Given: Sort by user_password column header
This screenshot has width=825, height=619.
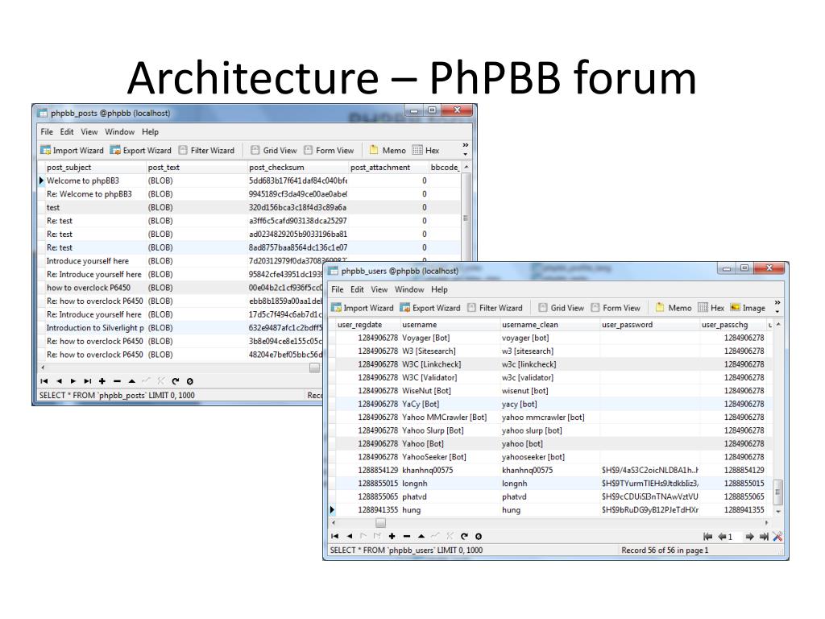Looking at the screenshot, I should tap(650, 325).
